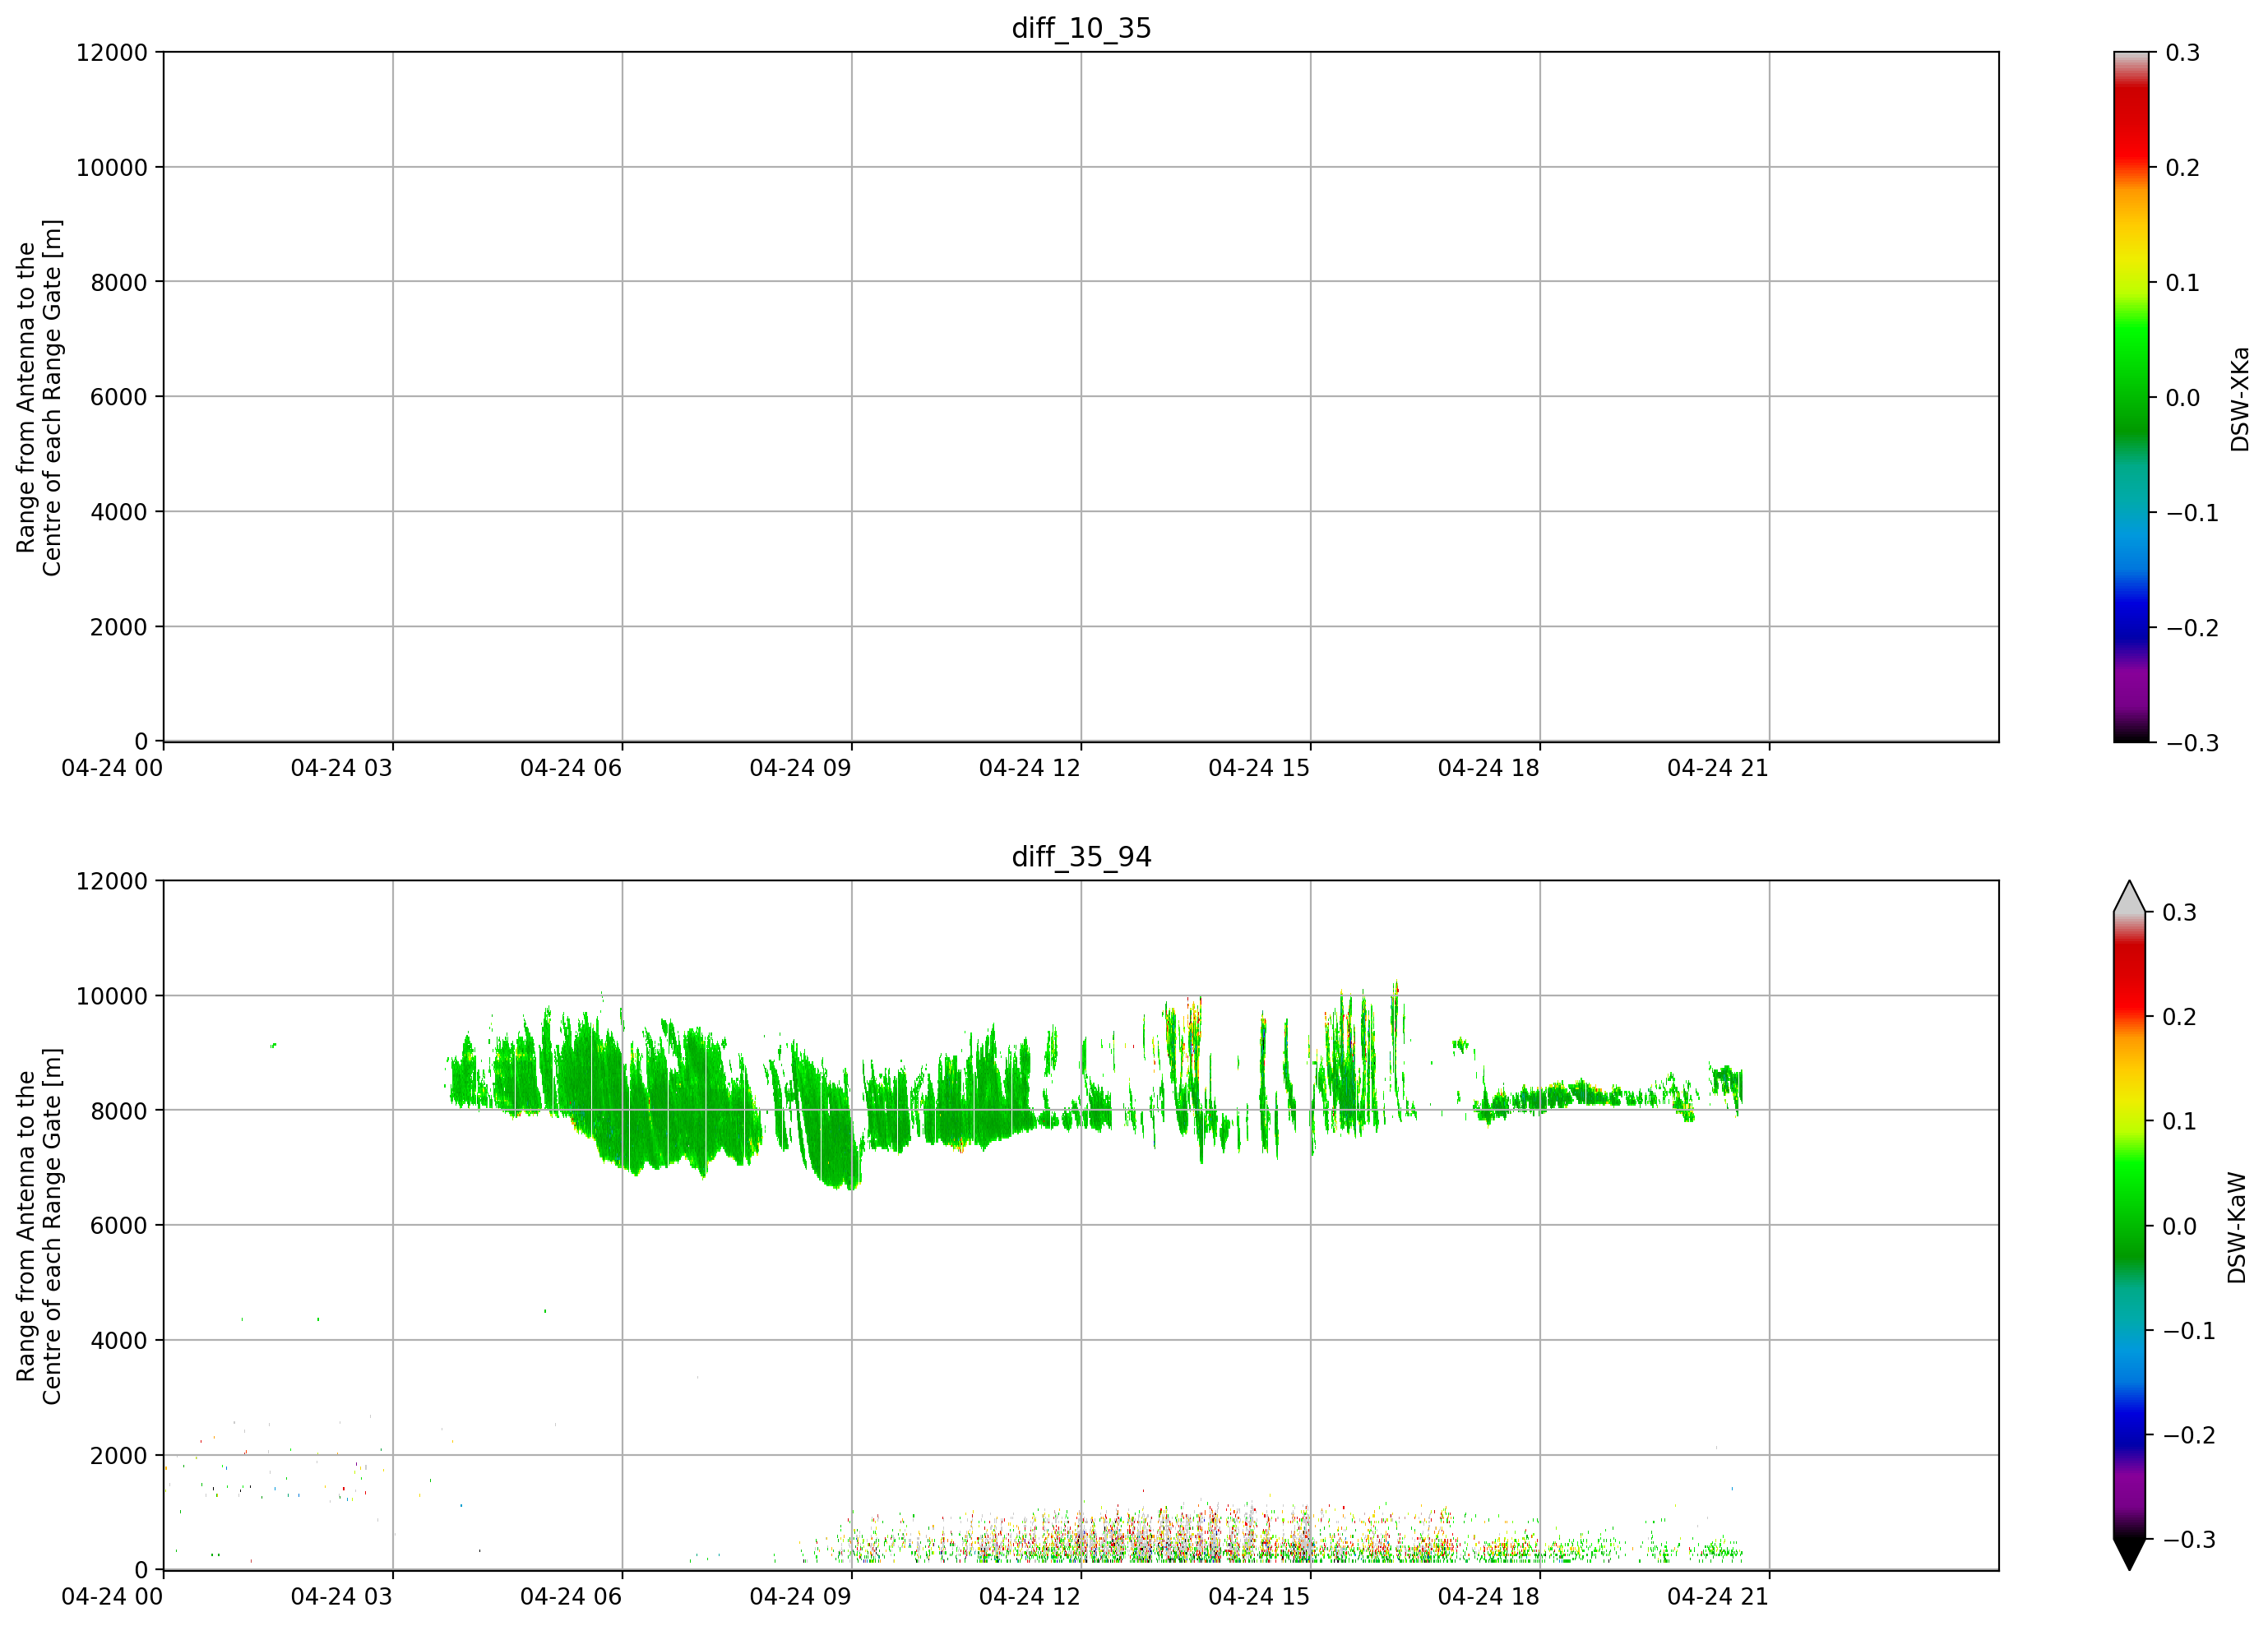Click the '04-24 12' label under the diff_35_94 plot
The height and width of the screenshot is (1626, 2268).
1030,1597
